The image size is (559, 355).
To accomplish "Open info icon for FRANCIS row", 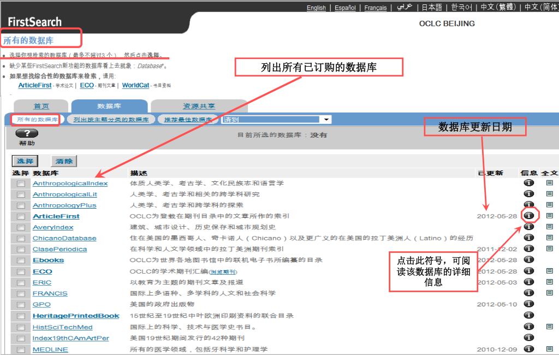I will (x=528, y=293).
